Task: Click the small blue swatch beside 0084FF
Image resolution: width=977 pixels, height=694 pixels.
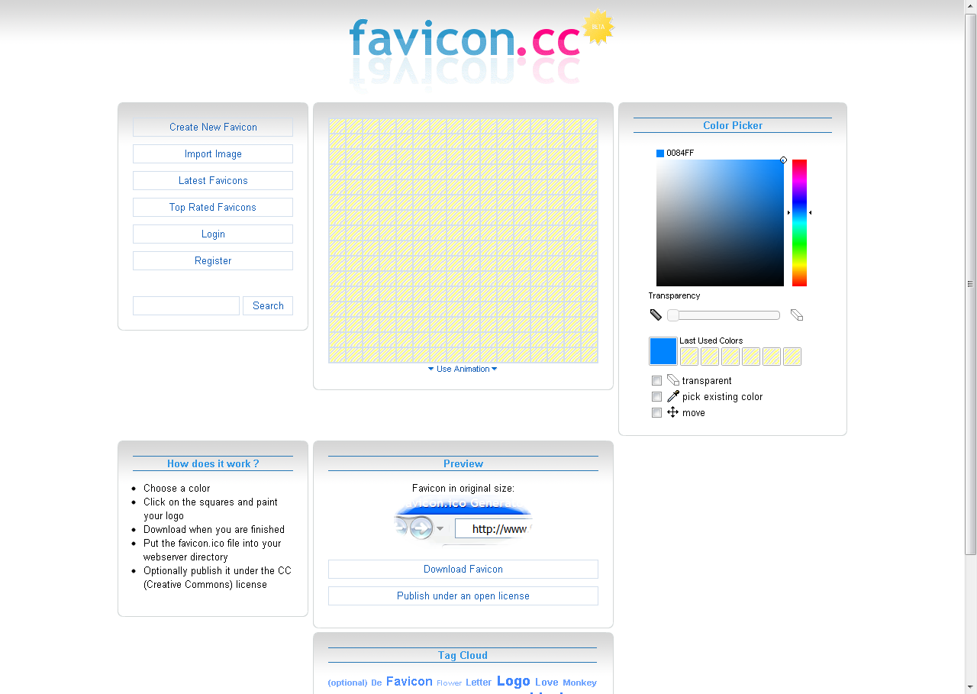Action: pyautogui.click(x=660, y=153)
